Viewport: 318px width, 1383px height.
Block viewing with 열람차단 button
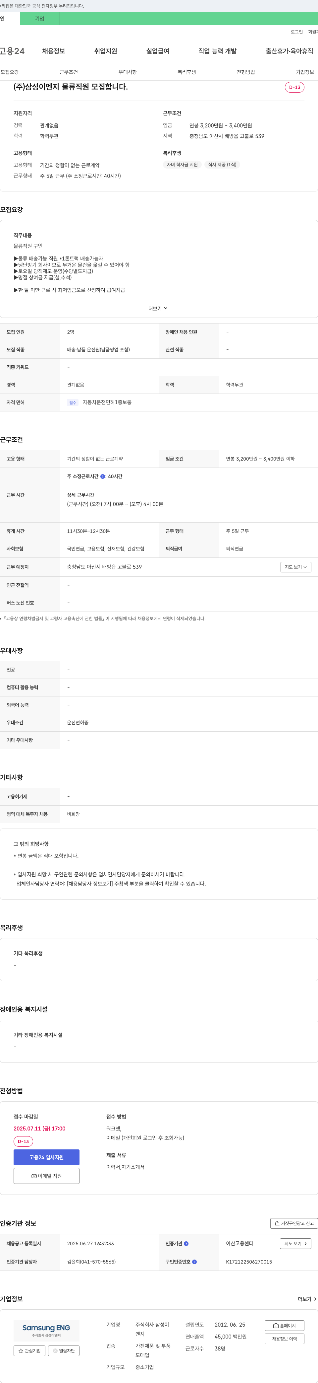click(64, 1351)
